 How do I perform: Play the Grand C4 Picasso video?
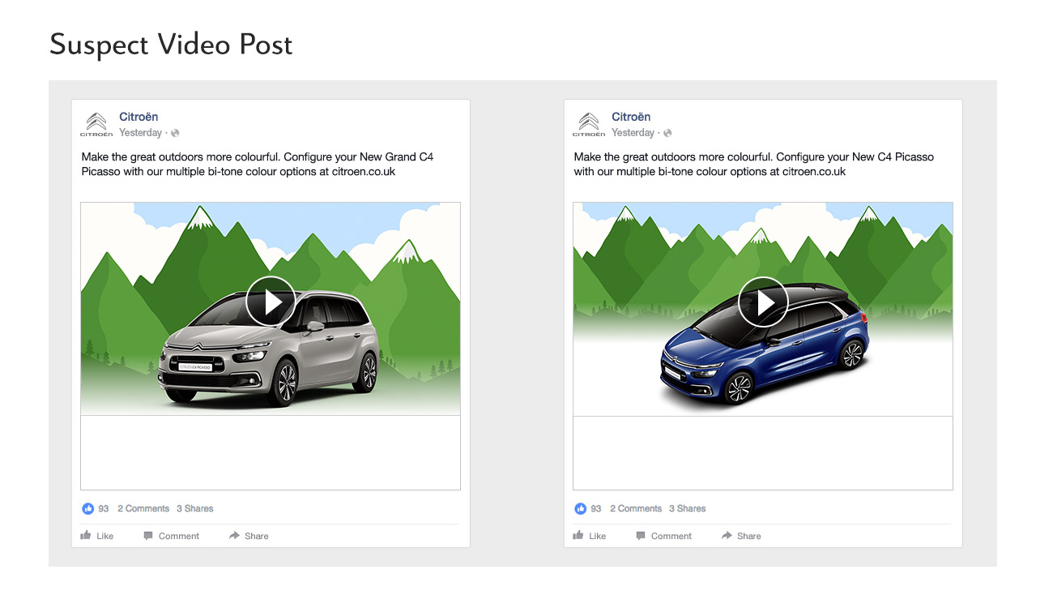[x=271, y=302]
